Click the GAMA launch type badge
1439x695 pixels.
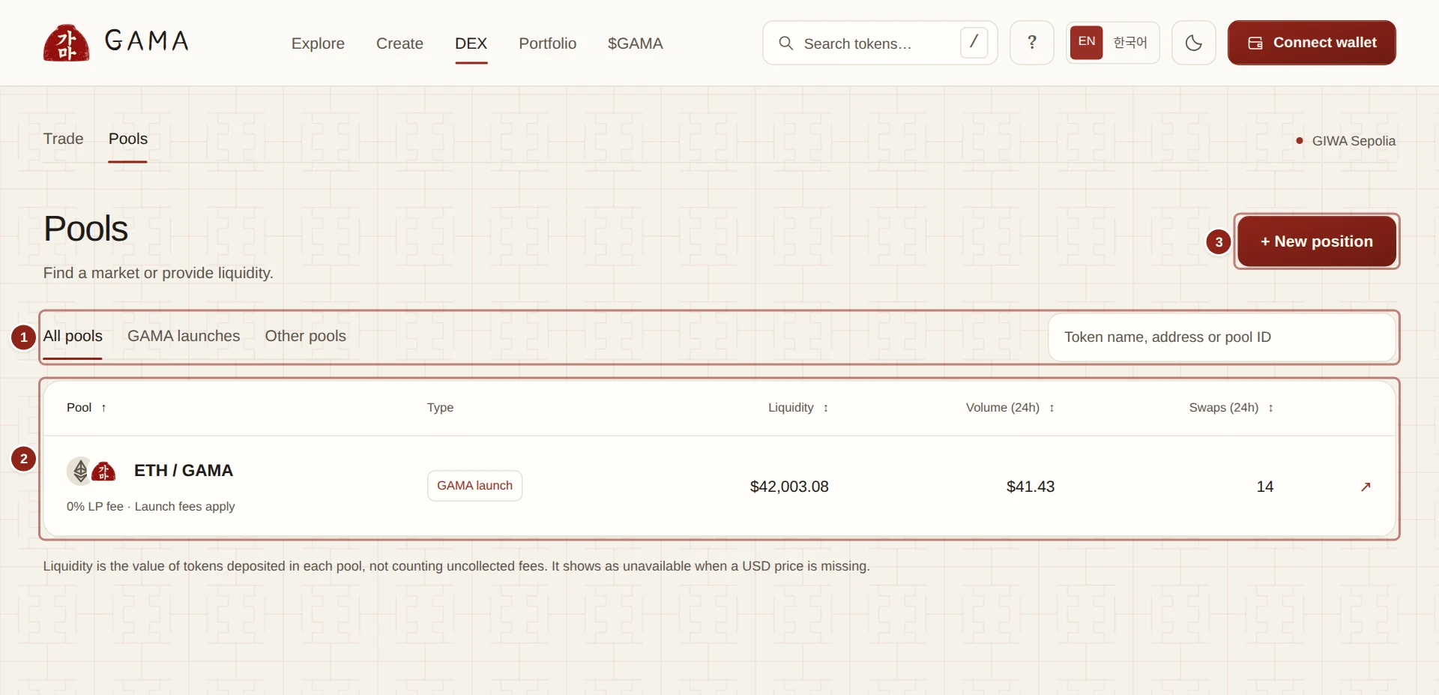tap(474, 486)
